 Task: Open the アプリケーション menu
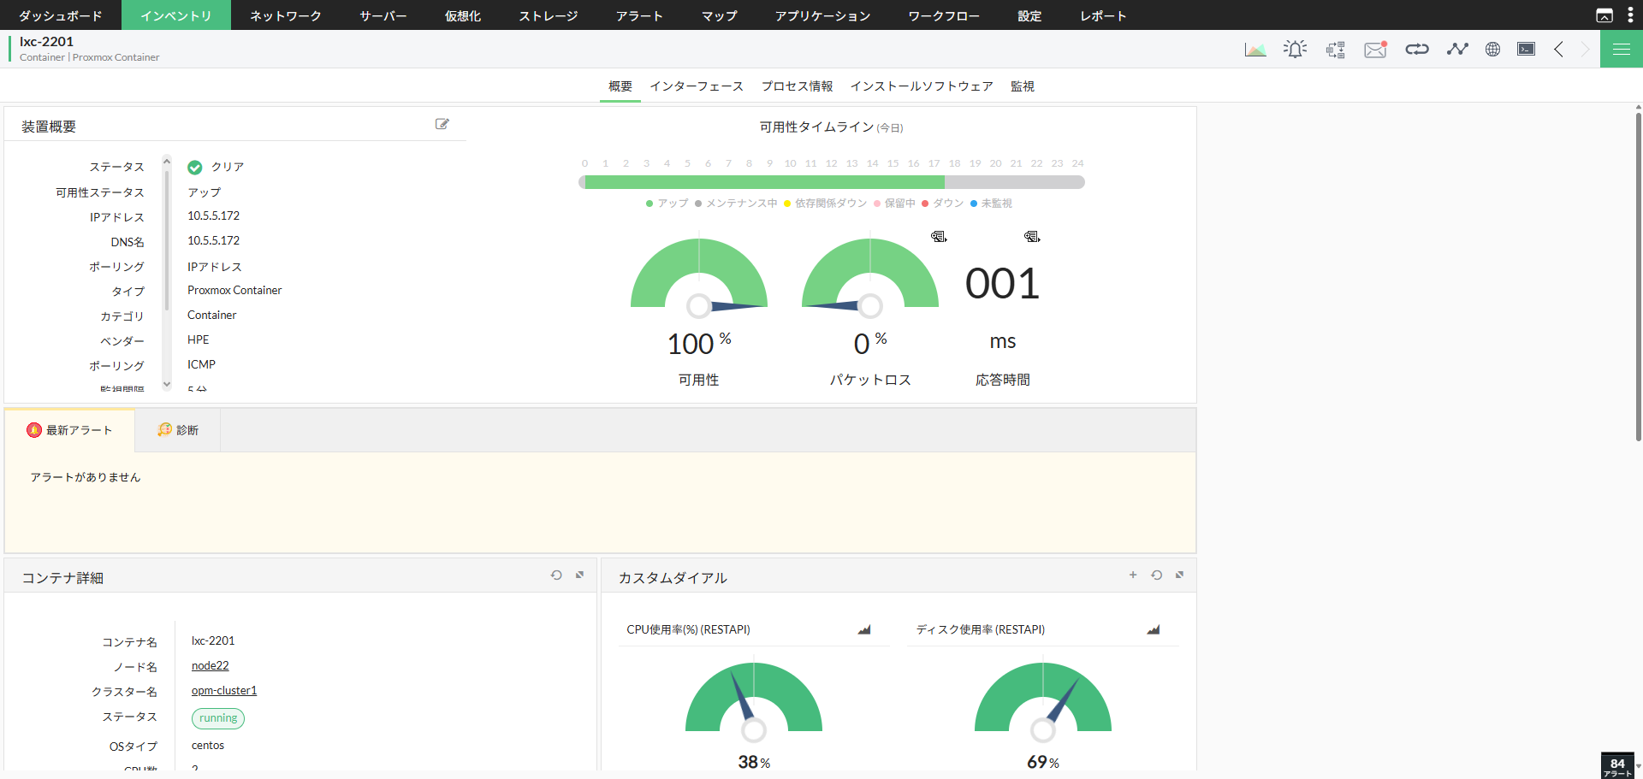(x=823, y=15)
